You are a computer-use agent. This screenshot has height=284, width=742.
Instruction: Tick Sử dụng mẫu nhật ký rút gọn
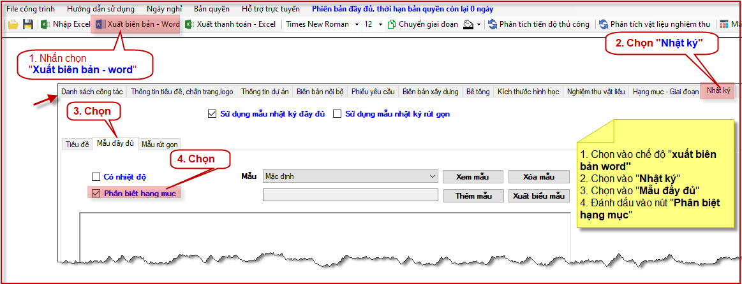(338, 115)
